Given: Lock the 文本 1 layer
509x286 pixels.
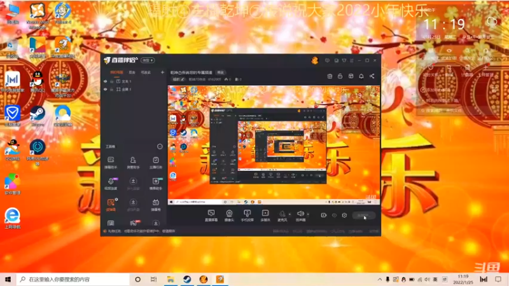Looking at the screenshot, I should tap(112, 81).
